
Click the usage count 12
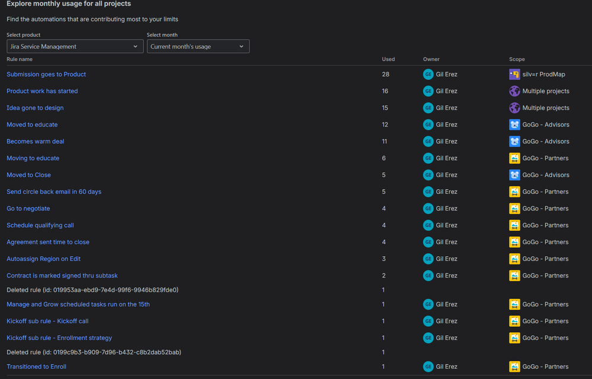click(x=385, y=125)
